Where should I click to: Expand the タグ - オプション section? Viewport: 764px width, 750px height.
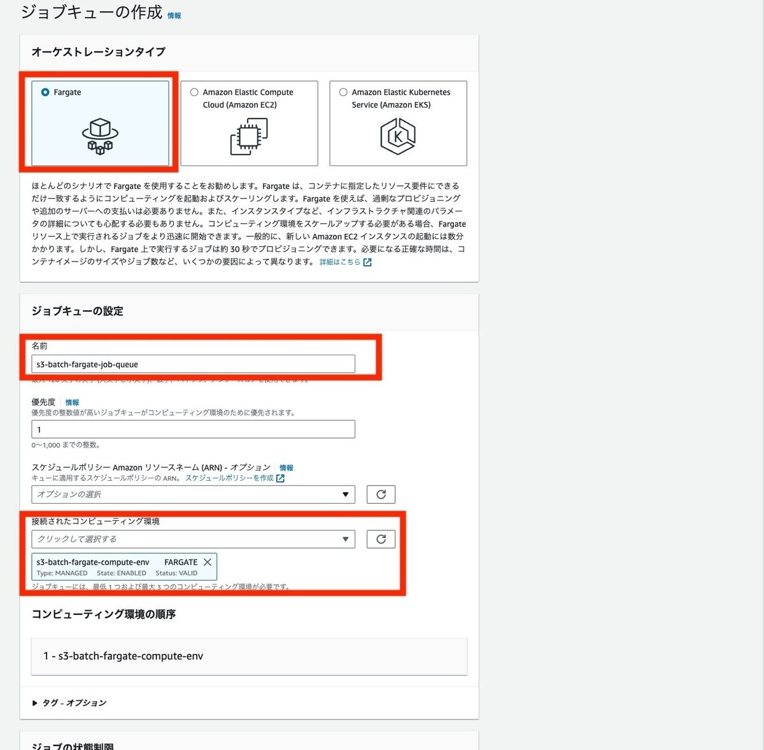tap(69, 703)
